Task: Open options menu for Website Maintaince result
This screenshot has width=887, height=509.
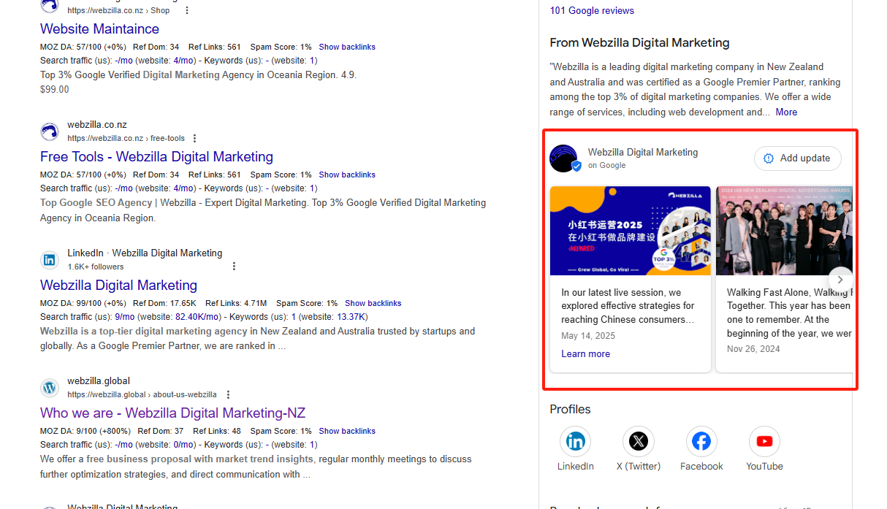Action: [x=187, y=10]
